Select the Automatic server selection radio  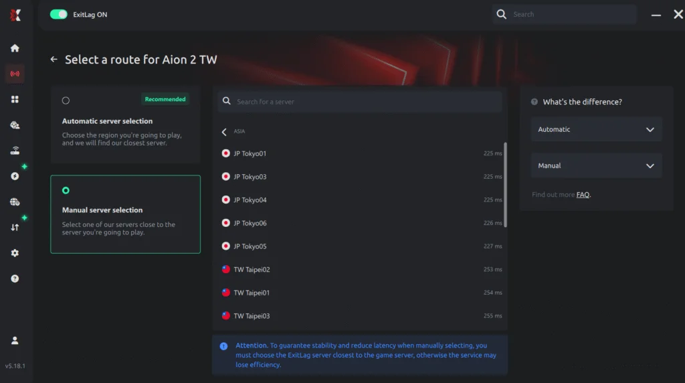click(x=66, y=100)
